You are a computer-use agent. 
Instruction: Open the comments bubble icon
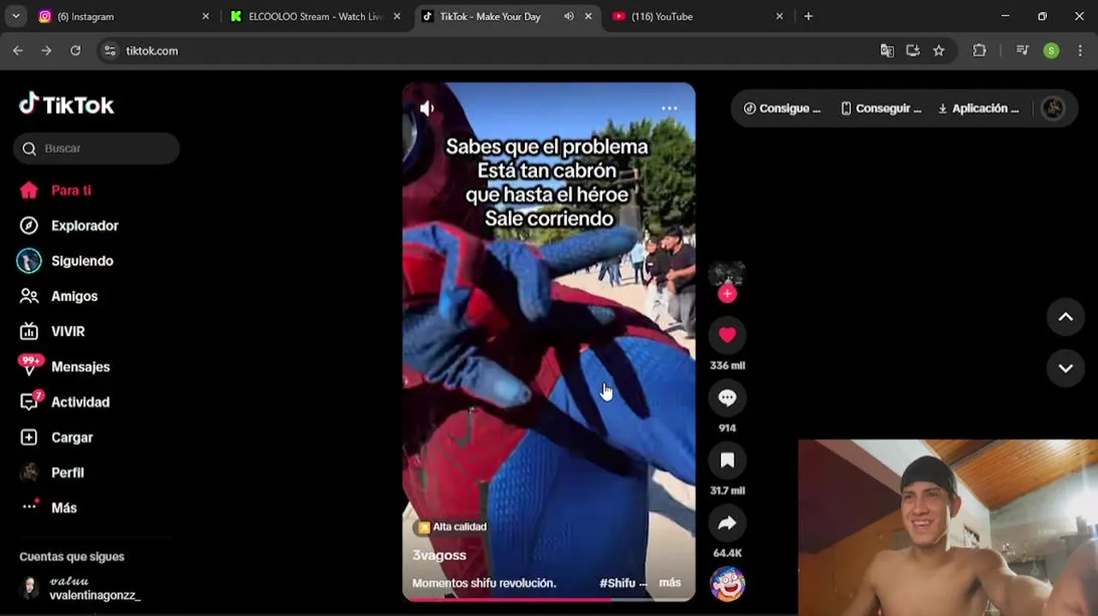pyautogui.click(x=727, y=398)
